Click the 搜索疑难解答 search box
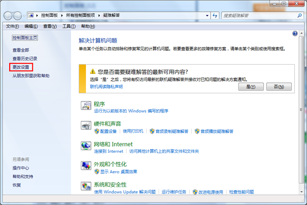This screenshot has width=307, height=205. [258, 15]
